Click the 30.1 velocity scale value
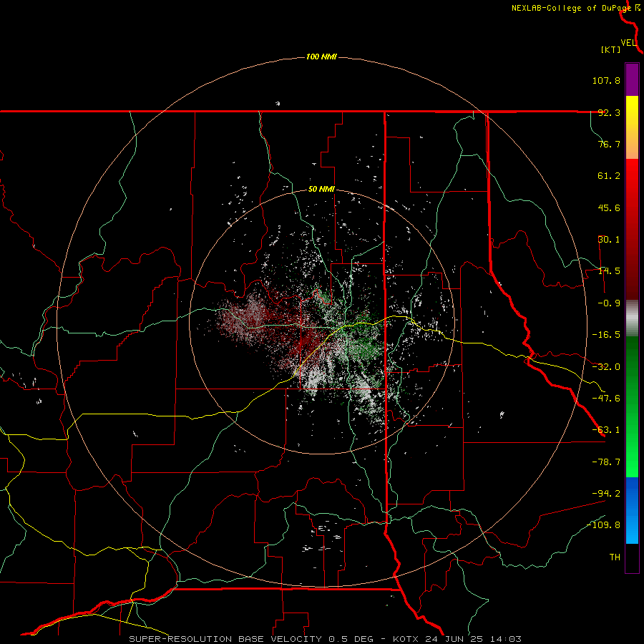Image resolution: width=644 pixels, height=644 pixels. coord(609,240)
